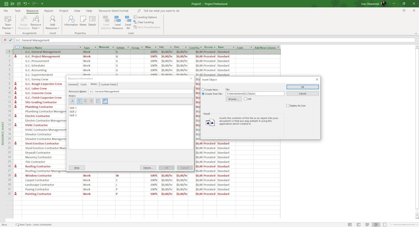Select the Create from File radio button
This screenshot has height=227, width=419.
[203, 94]
